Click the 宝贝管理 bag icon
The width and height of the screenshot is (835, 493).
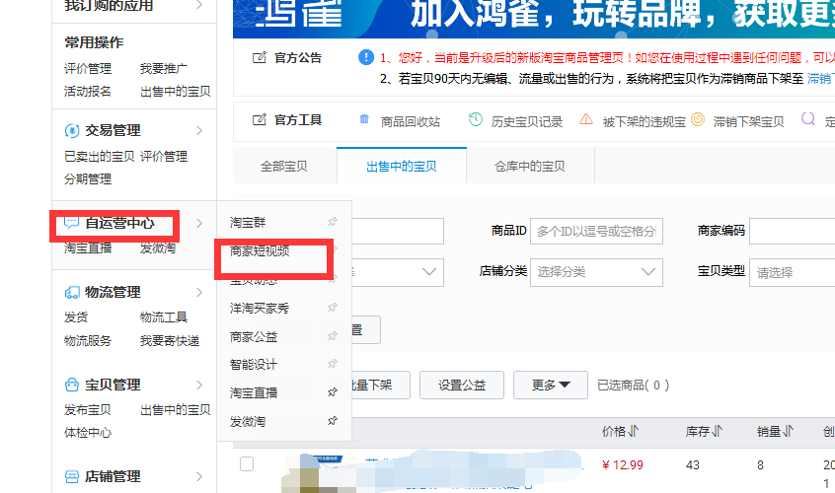pyautogui.click(x=72, y=385)
